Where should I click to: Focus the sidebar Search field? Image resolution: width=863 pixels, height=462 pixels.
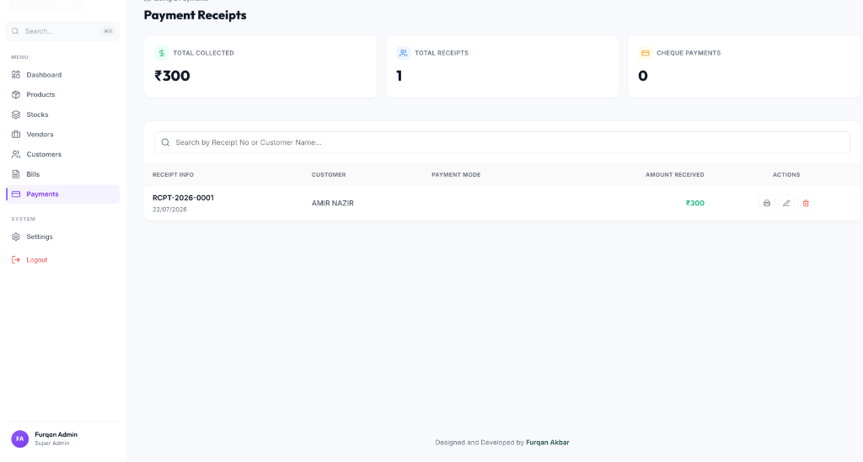62,31
